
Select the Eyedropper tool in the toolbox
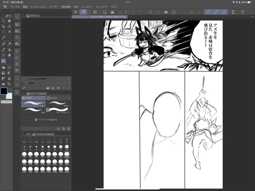[3, 37]
